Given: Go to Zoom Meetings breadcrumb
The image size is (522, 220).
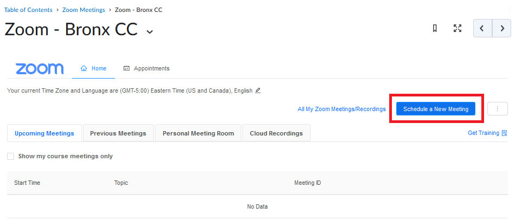Looking at the screenshot, I should click(x=83, y=10).
